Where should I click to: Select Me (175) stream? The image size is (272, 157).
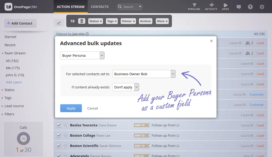(x=13, y=68)
